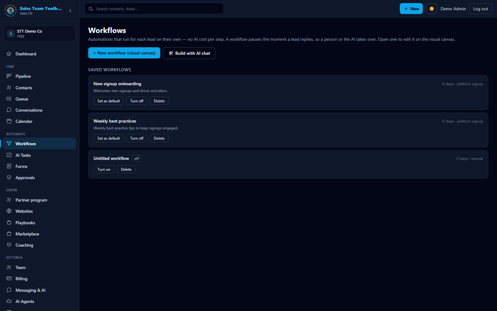497x311 pixels.
Task: Click the Dashboard home icon
Action: pos(9,54)
